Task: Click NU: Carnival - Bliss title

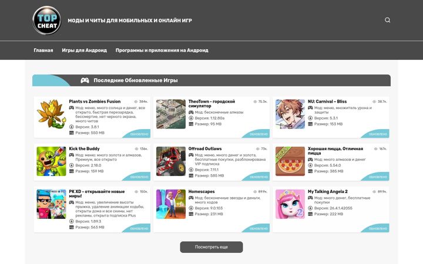Action: coord(327,101)
